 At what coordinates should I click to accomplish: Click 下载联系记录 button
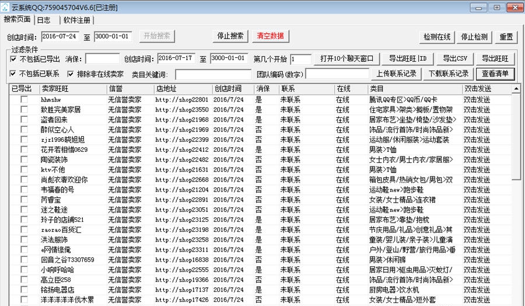(449, 74)
